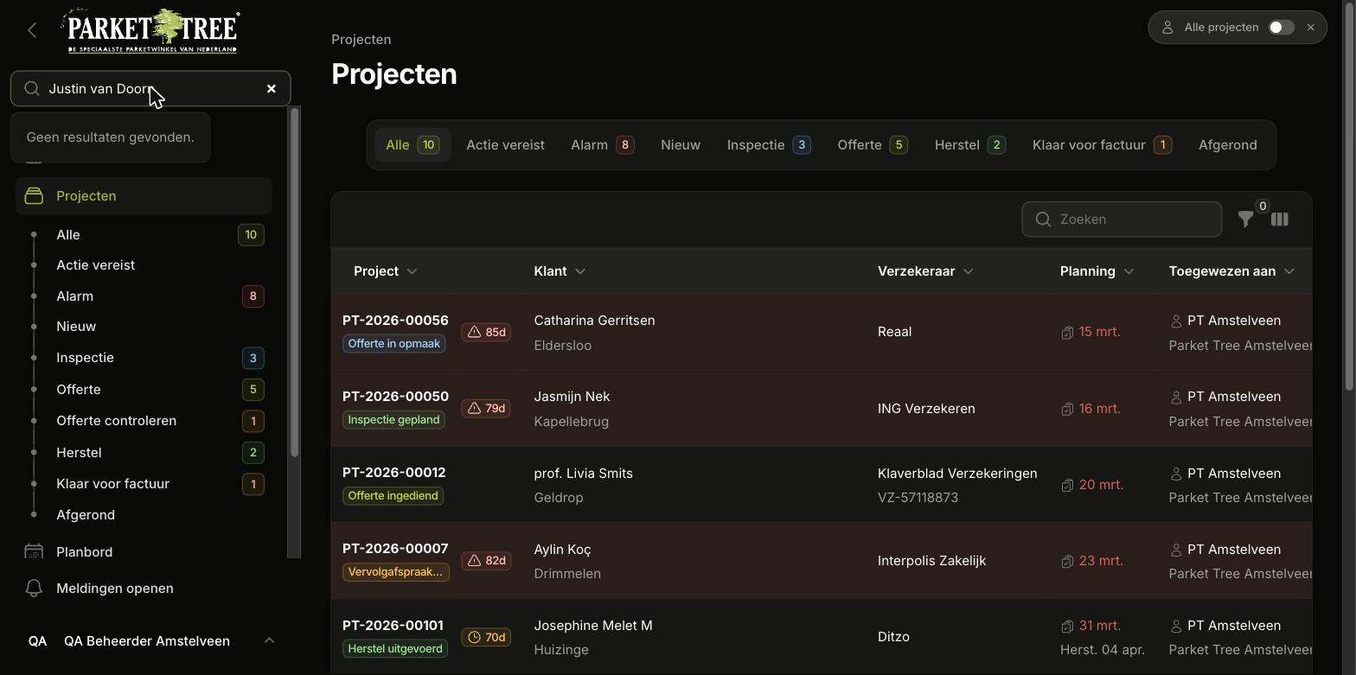Open project PT-2026-00012
Viewport: 1356px width, 675px height.
tap(394, 473)
